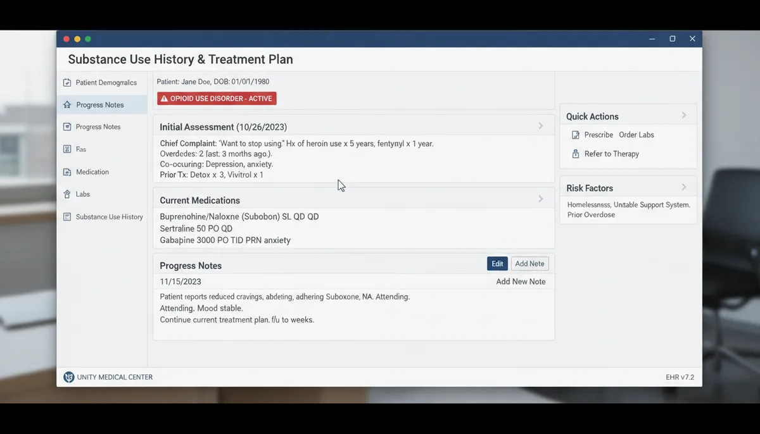Screen dimensions: 760x434
Task: Click the Add Note button
Action: [x=529, y=264]
